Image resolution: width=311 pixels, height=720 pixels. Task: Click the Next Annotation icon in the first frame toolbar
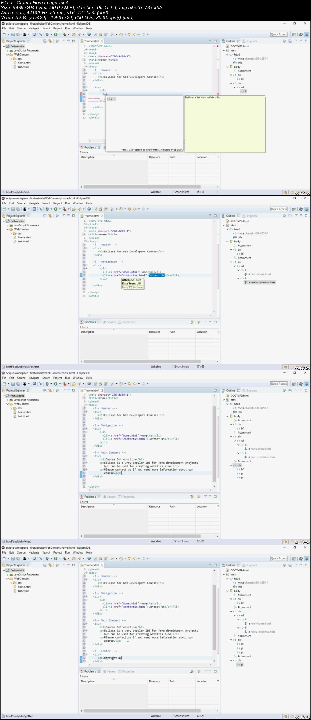point(112,34)
